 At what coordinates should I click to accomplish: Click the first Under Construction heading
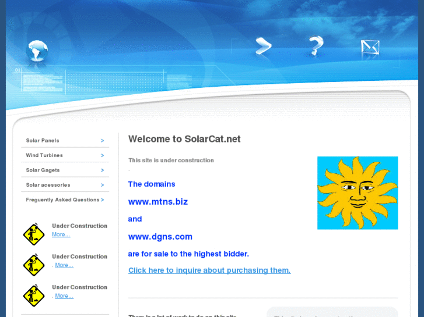point(80,226)
